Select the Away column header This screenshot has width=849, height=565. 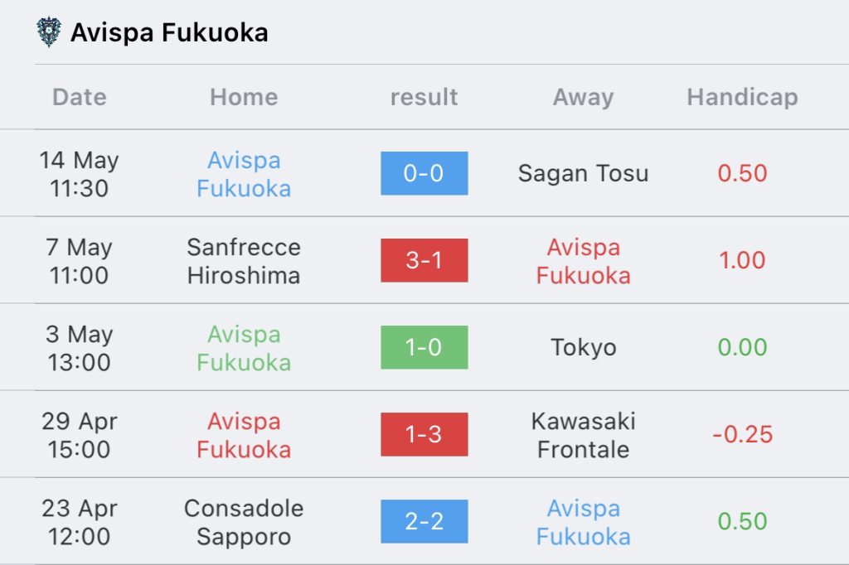(583, 98)
